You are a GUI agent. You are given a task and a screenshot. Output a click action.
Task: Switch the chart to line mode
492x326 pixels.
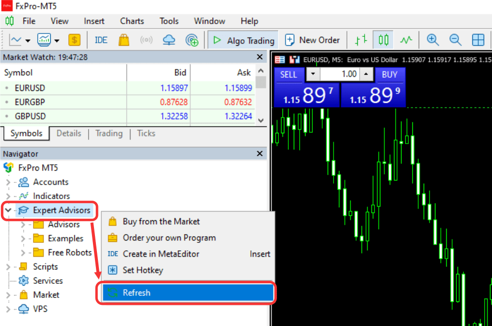pyautogui.click(x=406, y=40)
